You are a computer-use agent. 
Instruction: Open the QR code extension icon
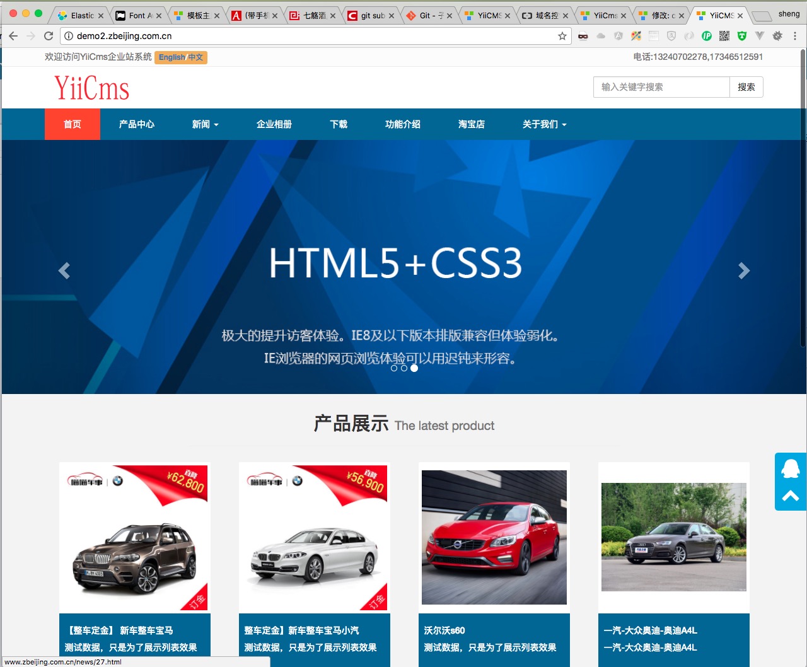(x=724, y=36)
